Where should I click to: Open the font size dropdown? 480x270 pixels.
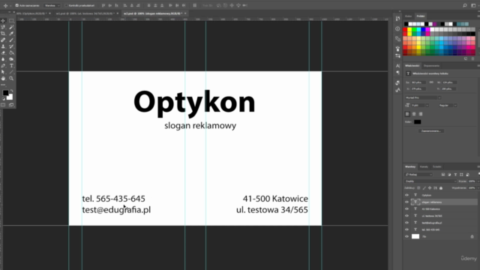[427, 105]
